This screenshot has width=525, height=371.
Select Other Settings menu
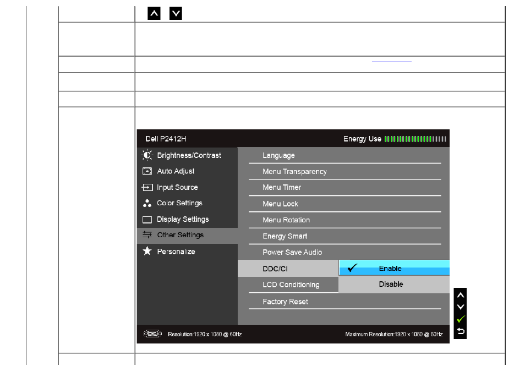[187, 236]
